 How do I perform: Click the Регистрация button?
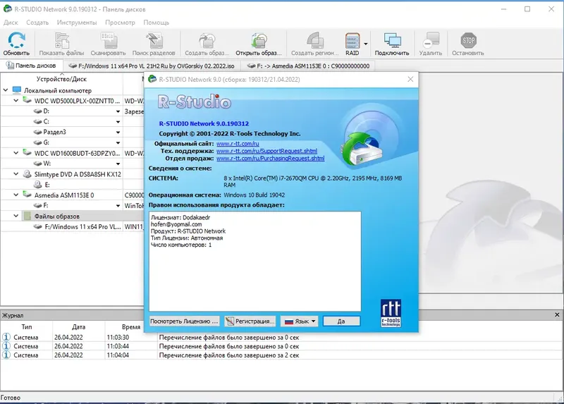tap(250, 322)
